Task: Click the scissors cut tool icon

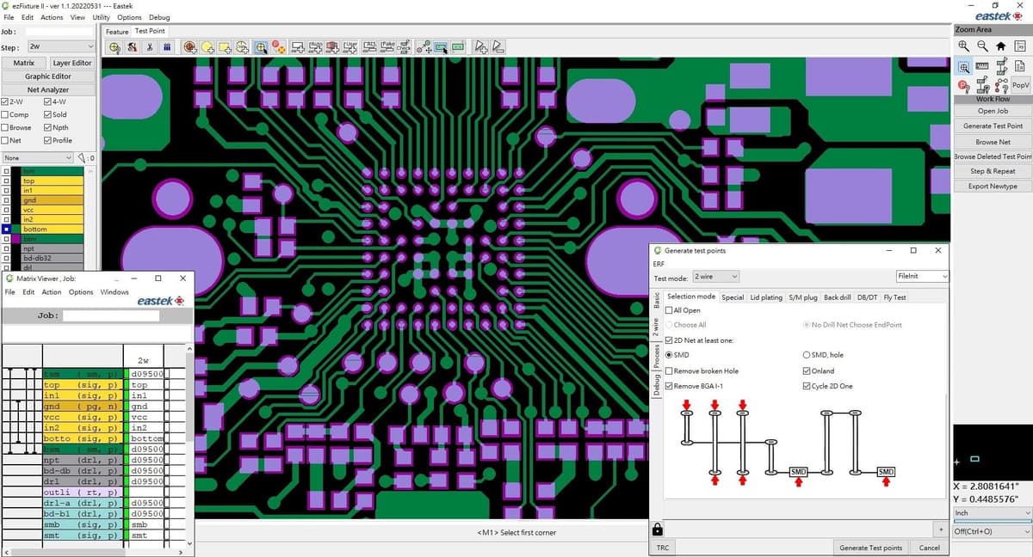Action: pyautogui.click(x=150, y=47)
